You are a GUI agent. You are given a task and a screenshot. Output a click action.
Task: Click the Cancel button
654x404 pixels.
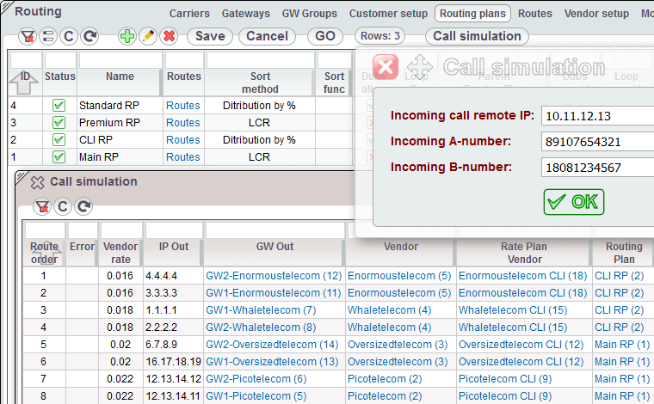coord(267,36)
